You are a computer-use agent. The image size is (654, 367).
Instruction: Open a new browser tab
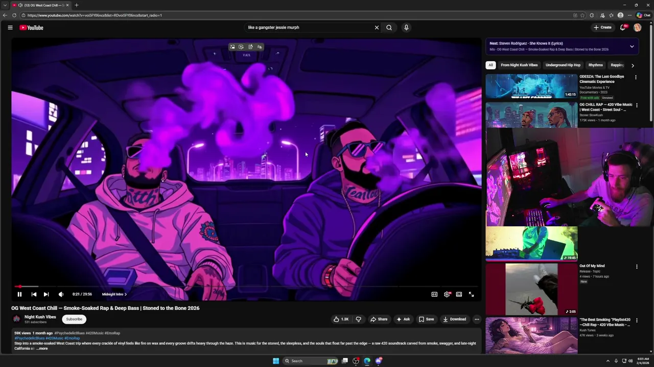point(76,5)
